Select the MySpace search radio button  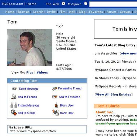coord(85,4)
